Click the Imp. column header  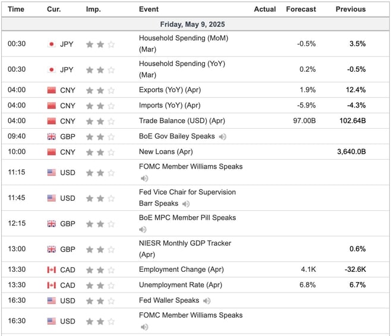tap(93, 9)
